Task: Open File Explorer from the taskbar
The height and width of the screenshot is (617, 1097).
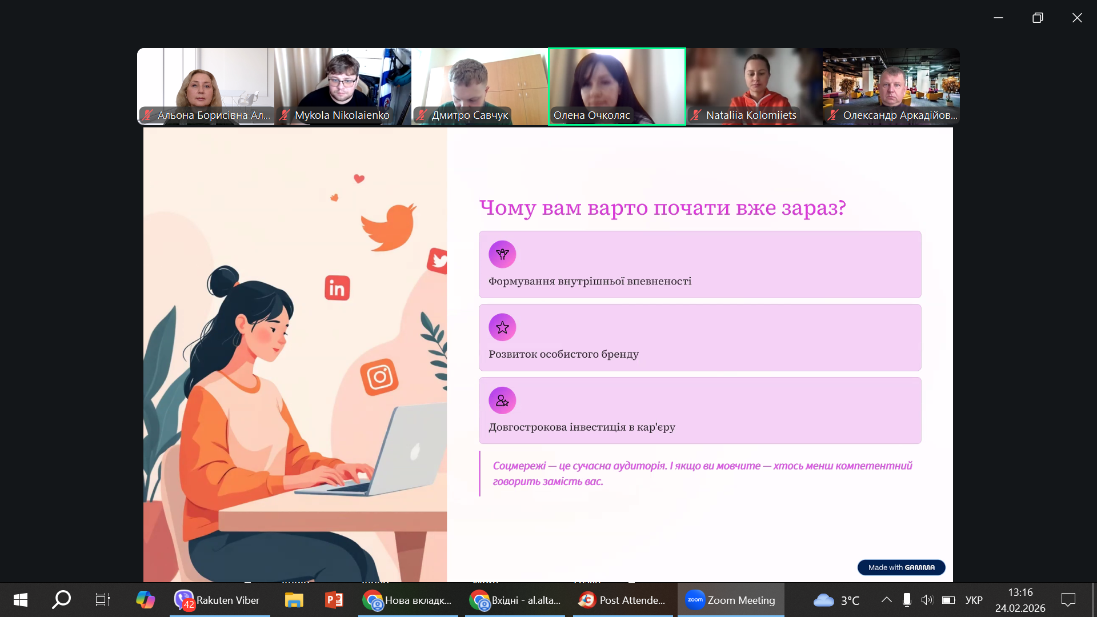Action: pos(294,600)
